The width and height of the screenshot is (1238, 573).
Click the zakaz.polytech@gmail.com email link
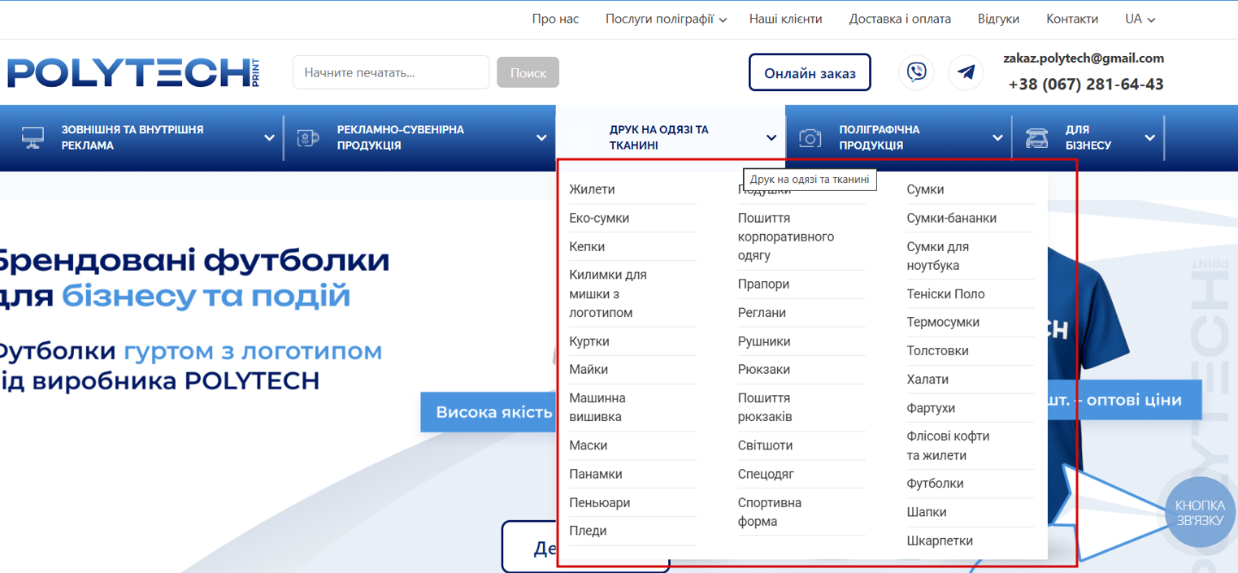1084,58
